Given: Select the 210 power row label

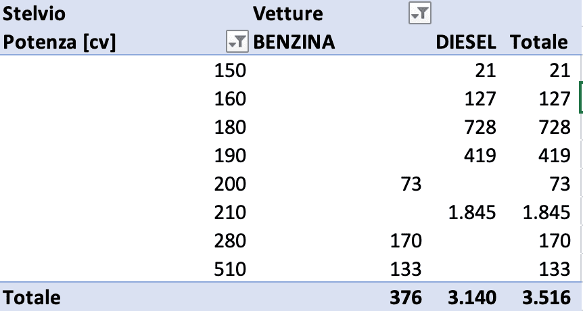Looking at the screenshot, I should click(x=230, y=212).
